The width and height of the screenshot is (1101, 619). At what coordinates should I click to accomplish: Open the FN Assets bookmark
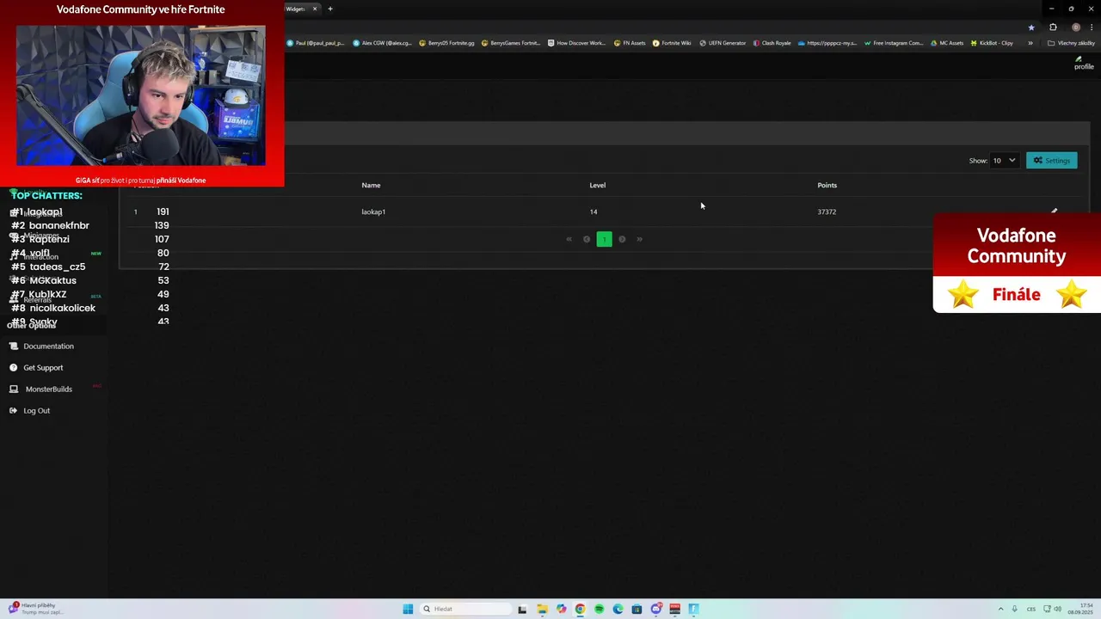point(630,43)
